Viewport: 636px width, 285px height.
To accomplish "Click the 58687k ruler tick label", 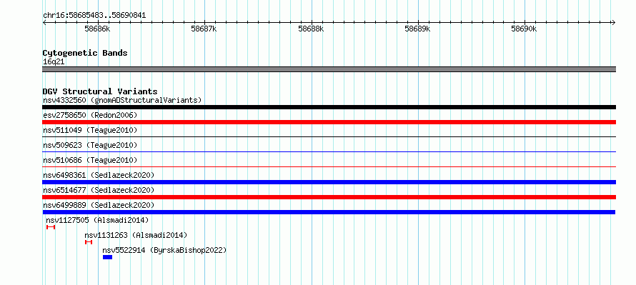I will tap(204, 29).
